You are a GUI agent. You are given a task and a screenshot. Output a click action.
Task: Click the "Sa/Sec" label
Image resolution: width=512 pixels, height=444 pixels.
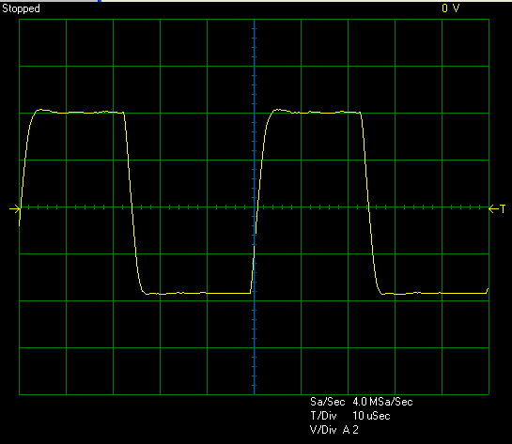click(x=327, y=402)
